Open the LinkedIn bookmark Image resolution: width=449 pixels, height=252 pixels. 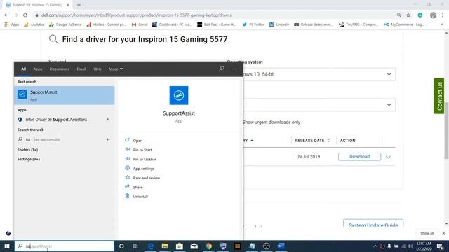279,24
